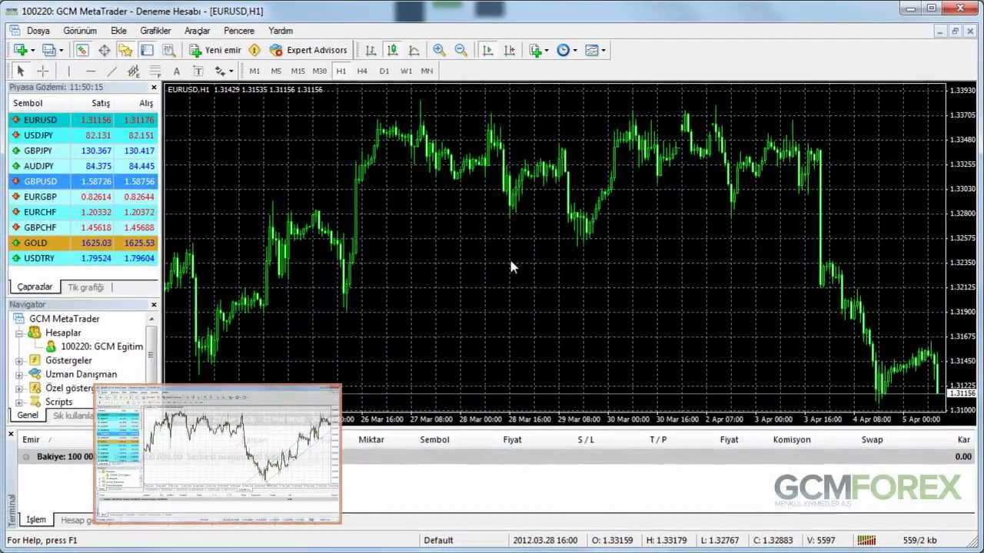The image size is (984, 553).
Task: Toggle chart auto scroll
Action: tap(487, 50)
